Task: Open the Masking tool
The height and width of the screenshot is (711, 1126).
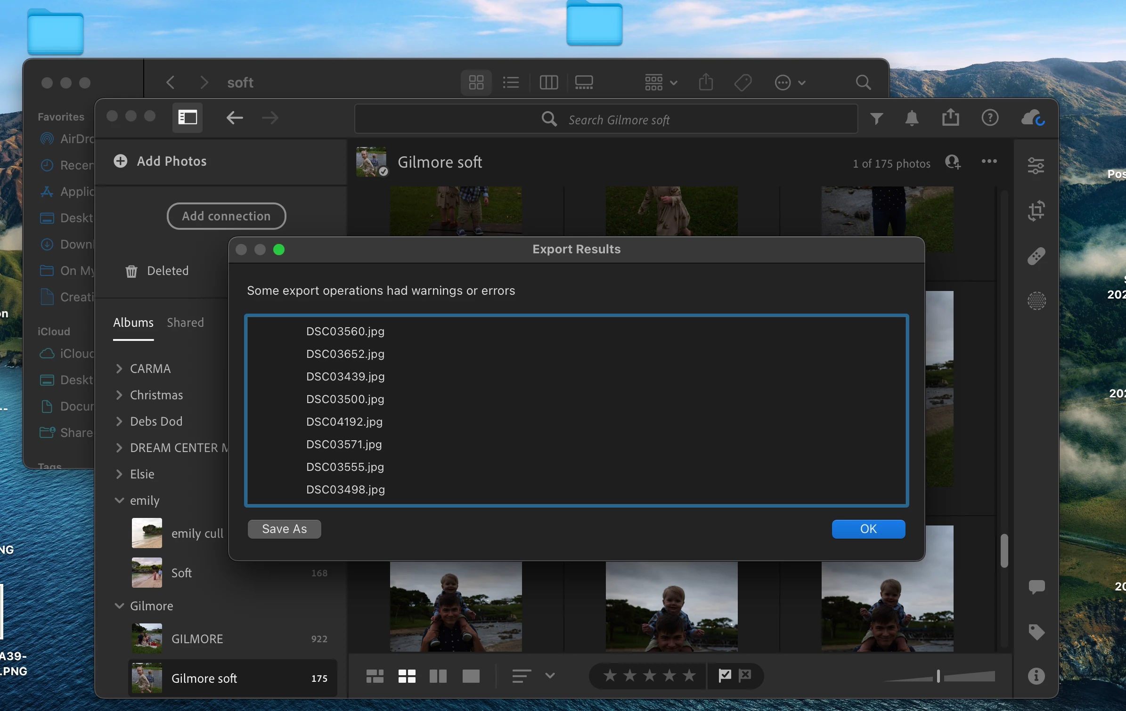Action: click(x=1036, y=301)
